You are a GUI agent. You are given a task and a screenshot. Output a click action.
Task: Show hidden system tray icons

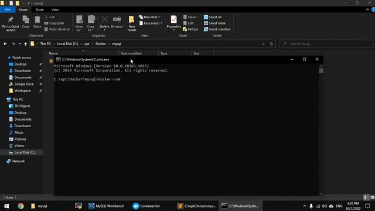(x=305, y=206)
